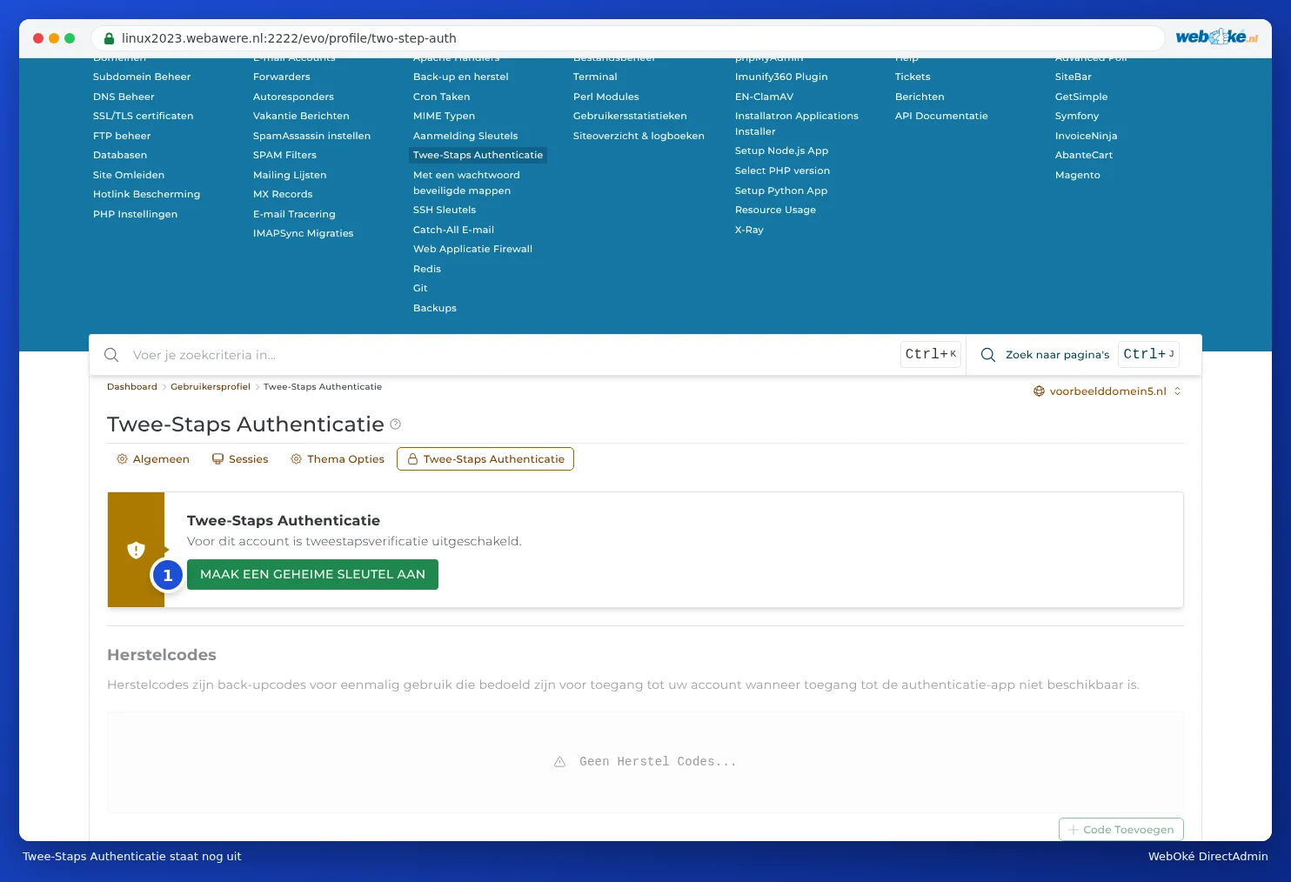Switch to the Algemeen tab

coord(153,459)
